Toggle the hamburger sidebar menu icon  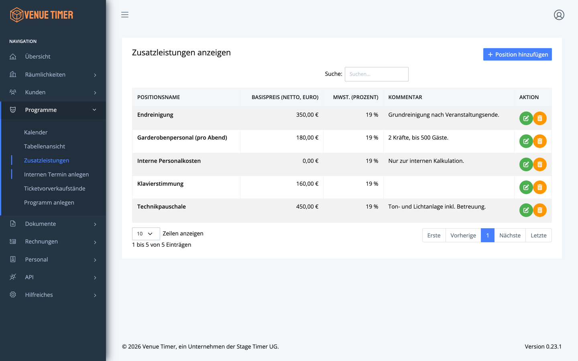click(125, 15)
